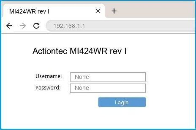
Task: Click the Actiontec MI424WR rev I heading
Action: (79, 51)
